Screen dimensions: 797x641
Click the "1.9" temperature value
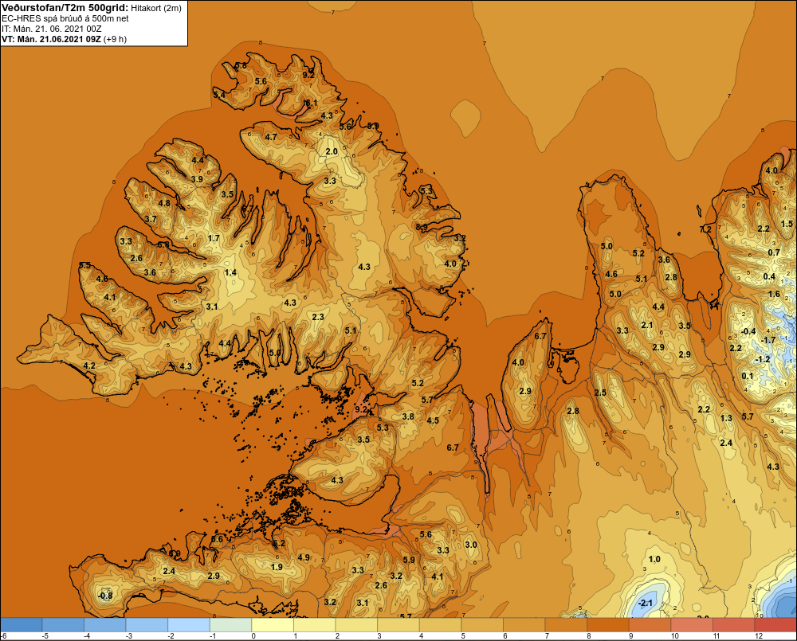(x=277, y=568)
